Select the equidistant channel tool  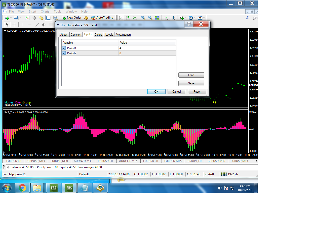44,25
